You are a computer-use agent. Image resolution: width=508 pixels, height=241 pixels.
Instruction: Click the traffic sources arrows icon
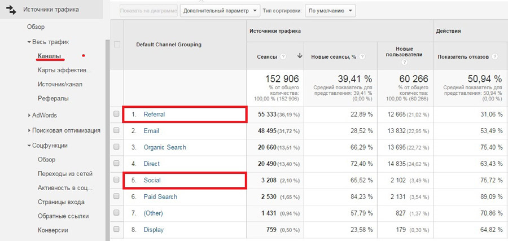tap(10, 10)
